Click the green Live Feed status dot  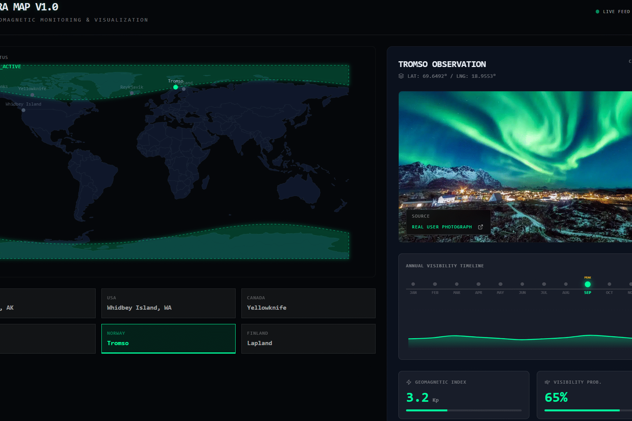[597, 12]
